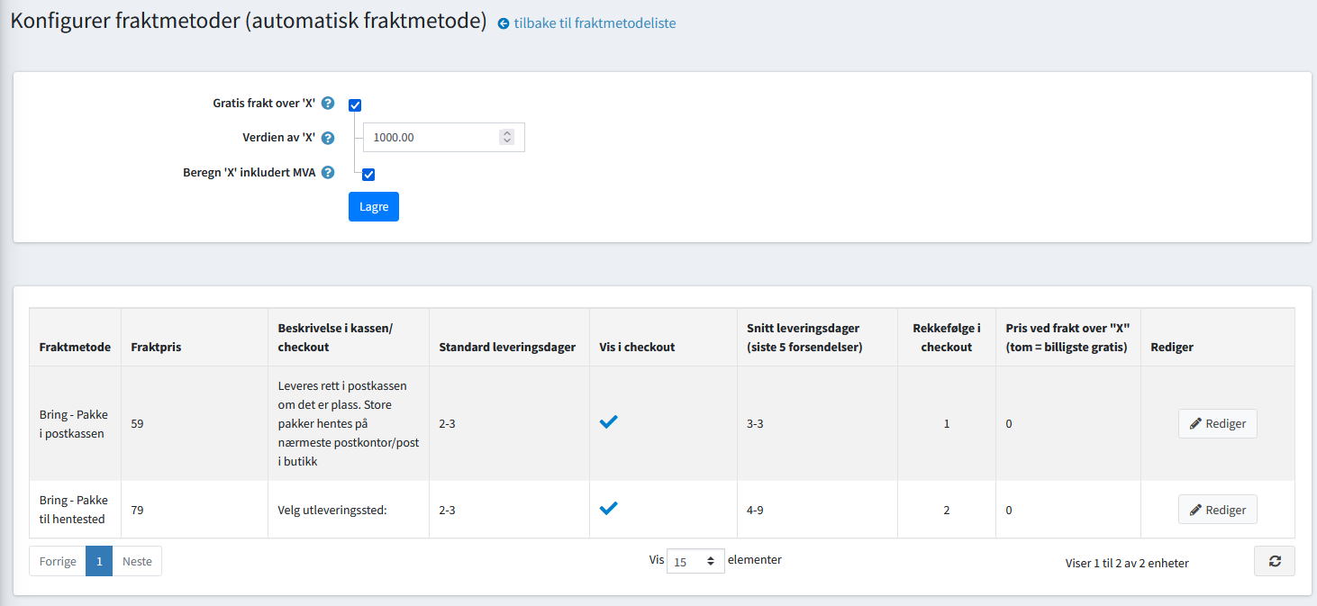This screenshot has width=1317, height=606.
Task: Click help icon next to Gratis frakt over 'X'
Action: (x=328, y=104)
